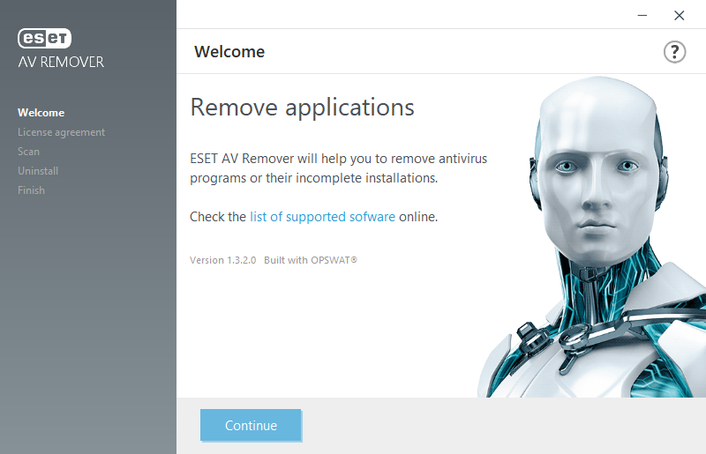Click the Version 1.3.2.0 text
The width and height of the screenshot is (706, 454).
coord(223,260)
